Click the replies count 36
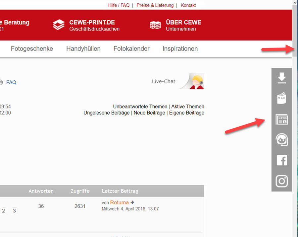 (x=41, y=206)
